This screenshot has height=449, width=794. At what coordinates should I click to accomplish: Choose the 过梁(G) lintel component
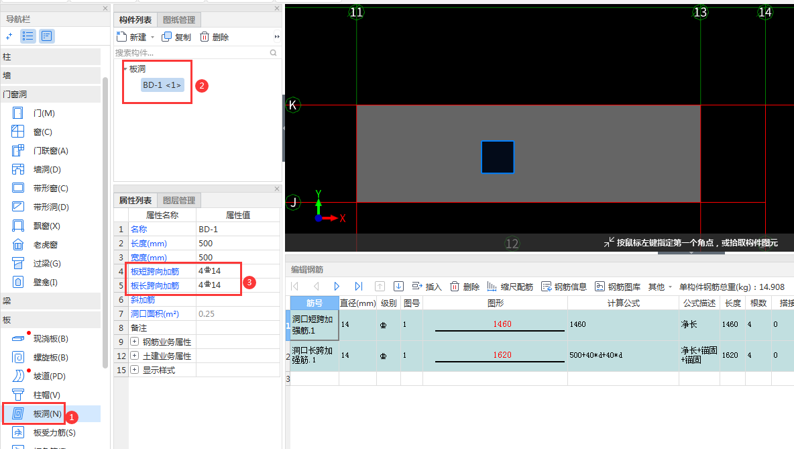46,264
